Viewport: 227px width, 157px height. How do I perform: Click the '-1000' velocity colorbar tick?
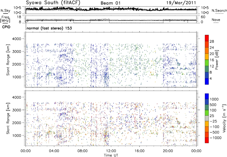tap(215, 138)
